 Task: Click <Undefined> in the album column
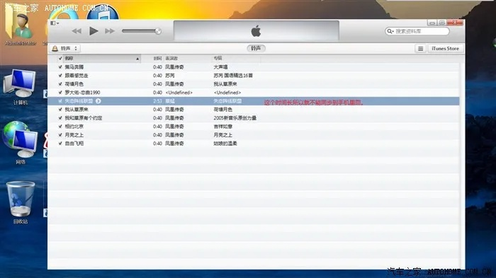pos(227,93)
